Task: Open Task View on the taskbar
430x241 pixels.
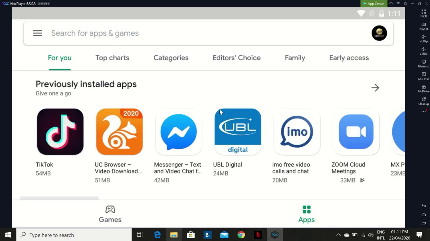Action: (140, 235)
